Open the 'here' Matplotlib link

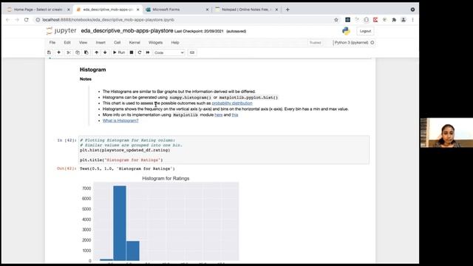219,115
